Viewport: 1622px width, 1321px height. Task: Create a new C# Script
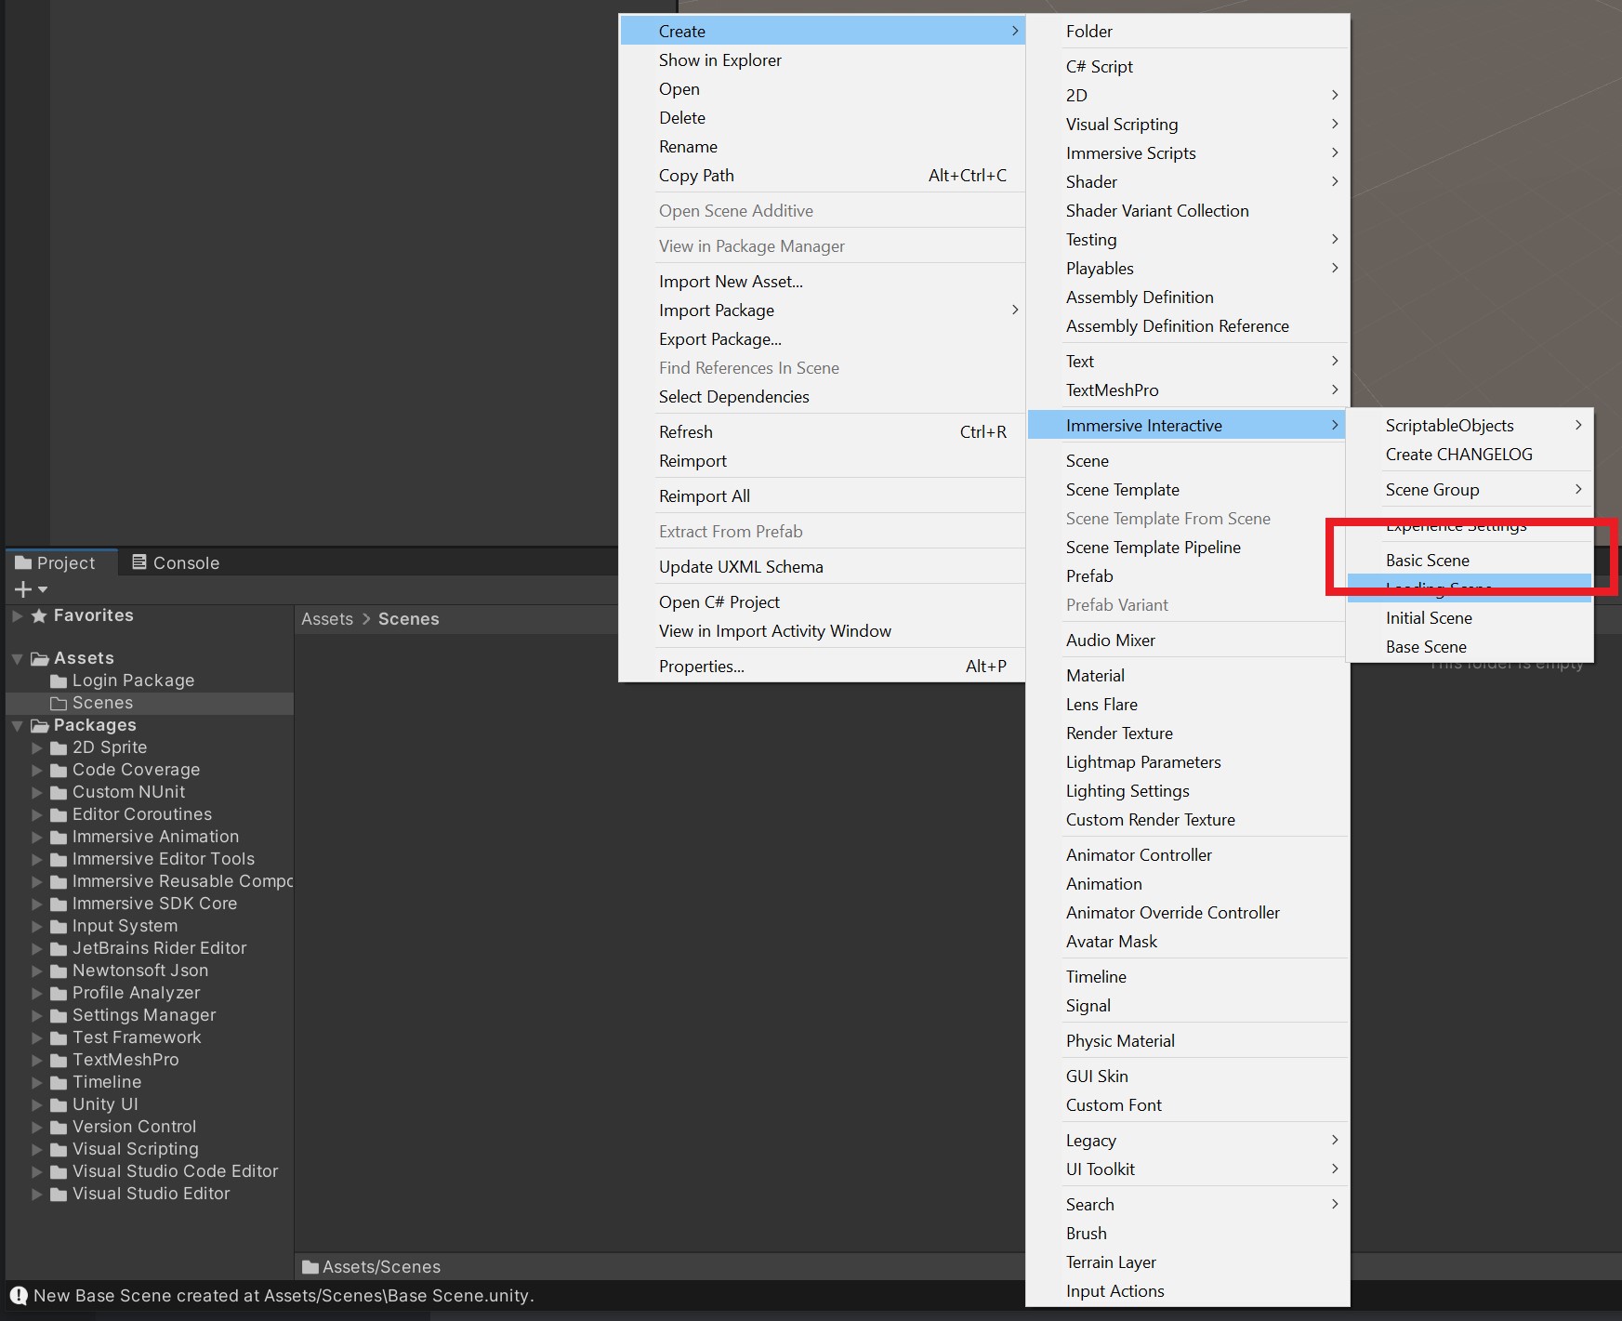click(x=1187, y=67)
